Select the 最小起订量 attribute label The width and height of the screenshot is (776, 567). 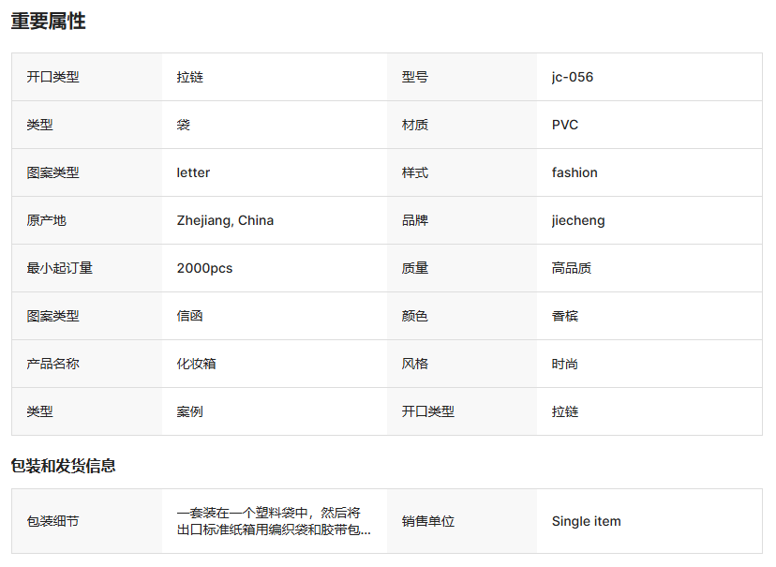(x=59, y=268)
